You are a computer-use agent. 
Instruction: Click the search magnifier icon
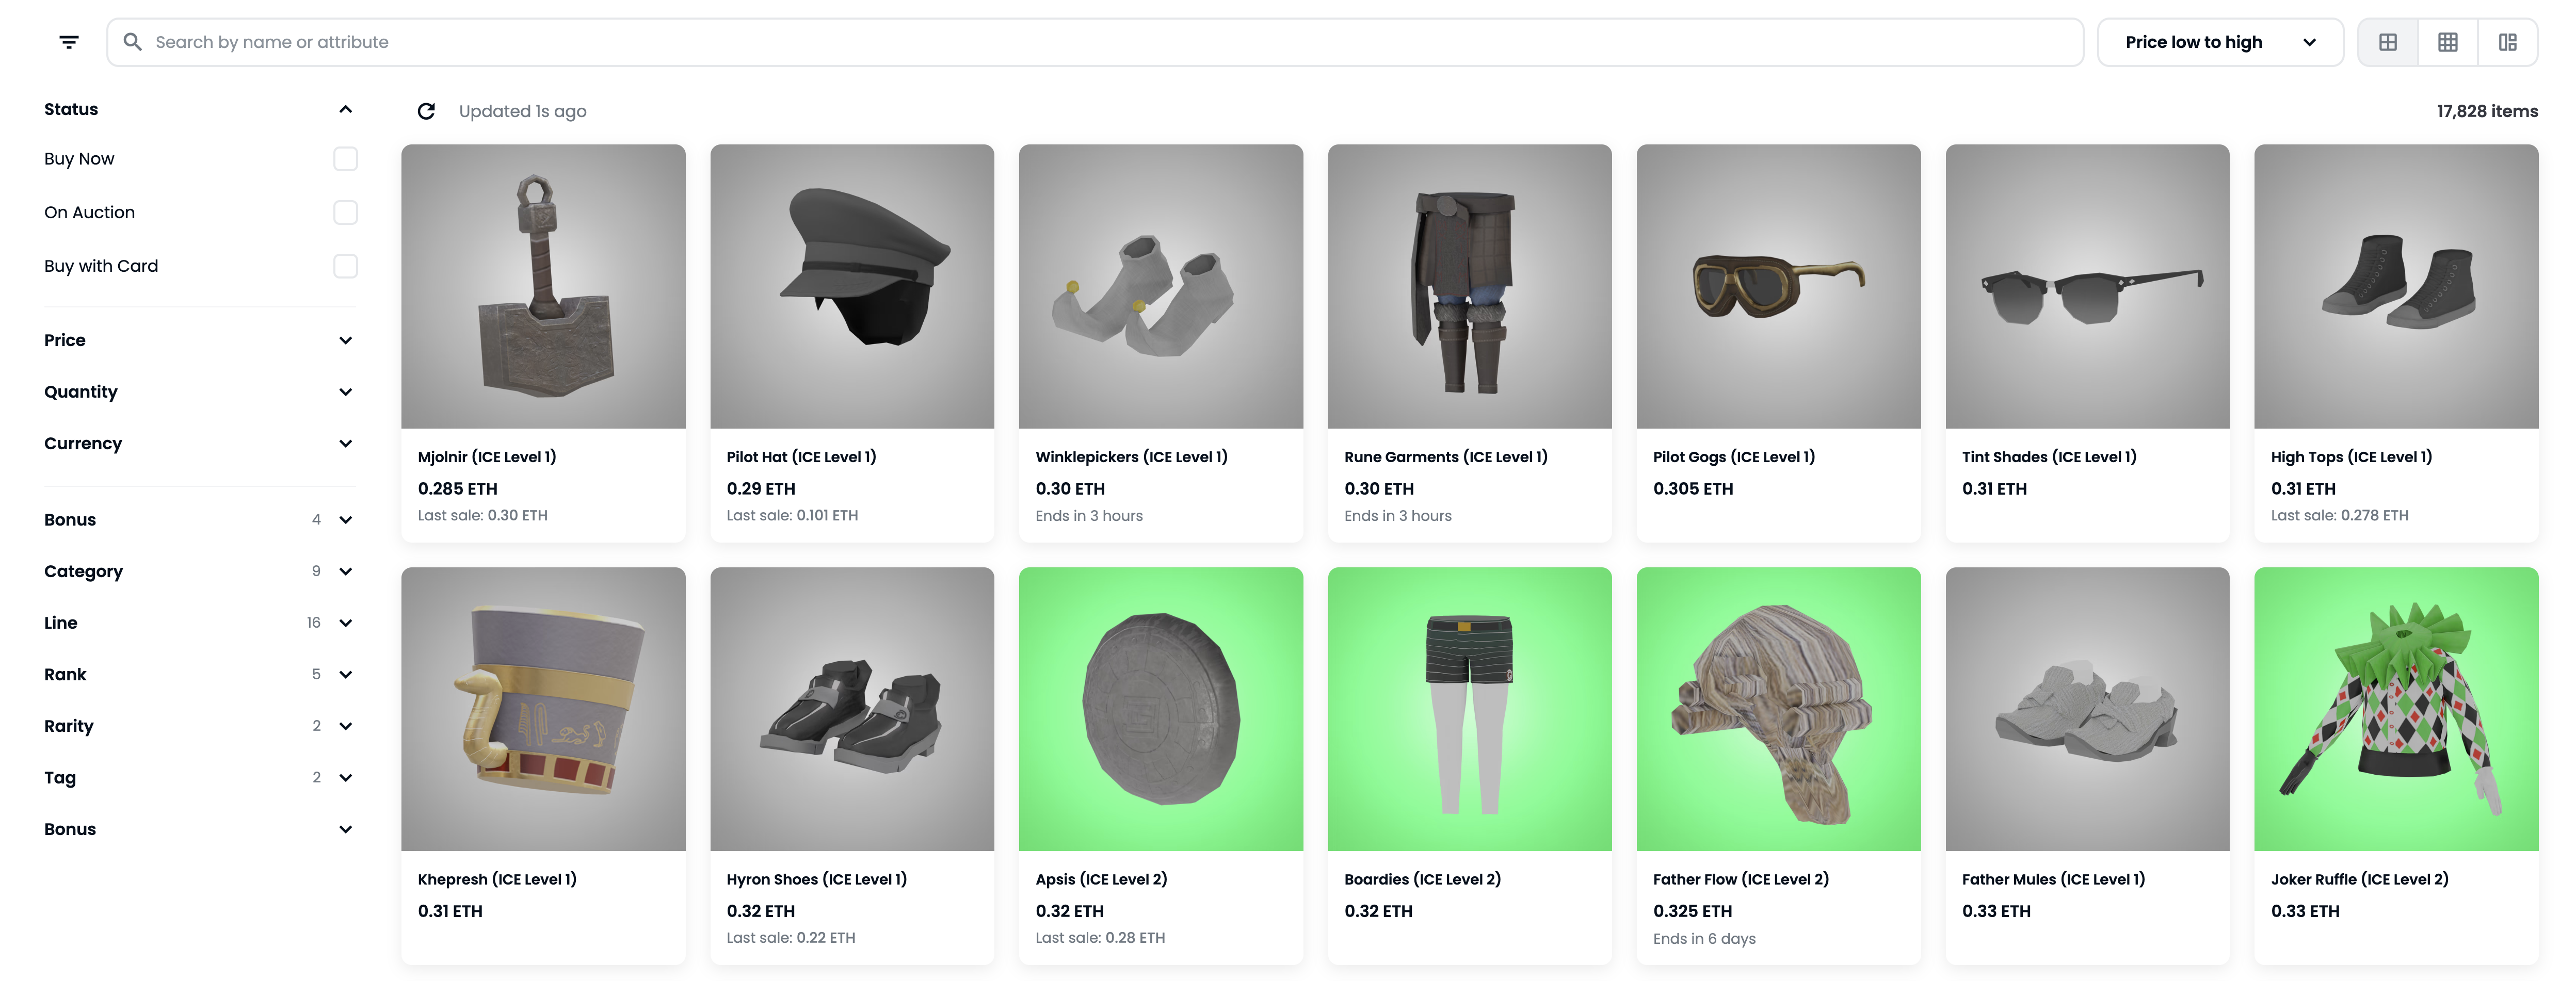point(132,42)
